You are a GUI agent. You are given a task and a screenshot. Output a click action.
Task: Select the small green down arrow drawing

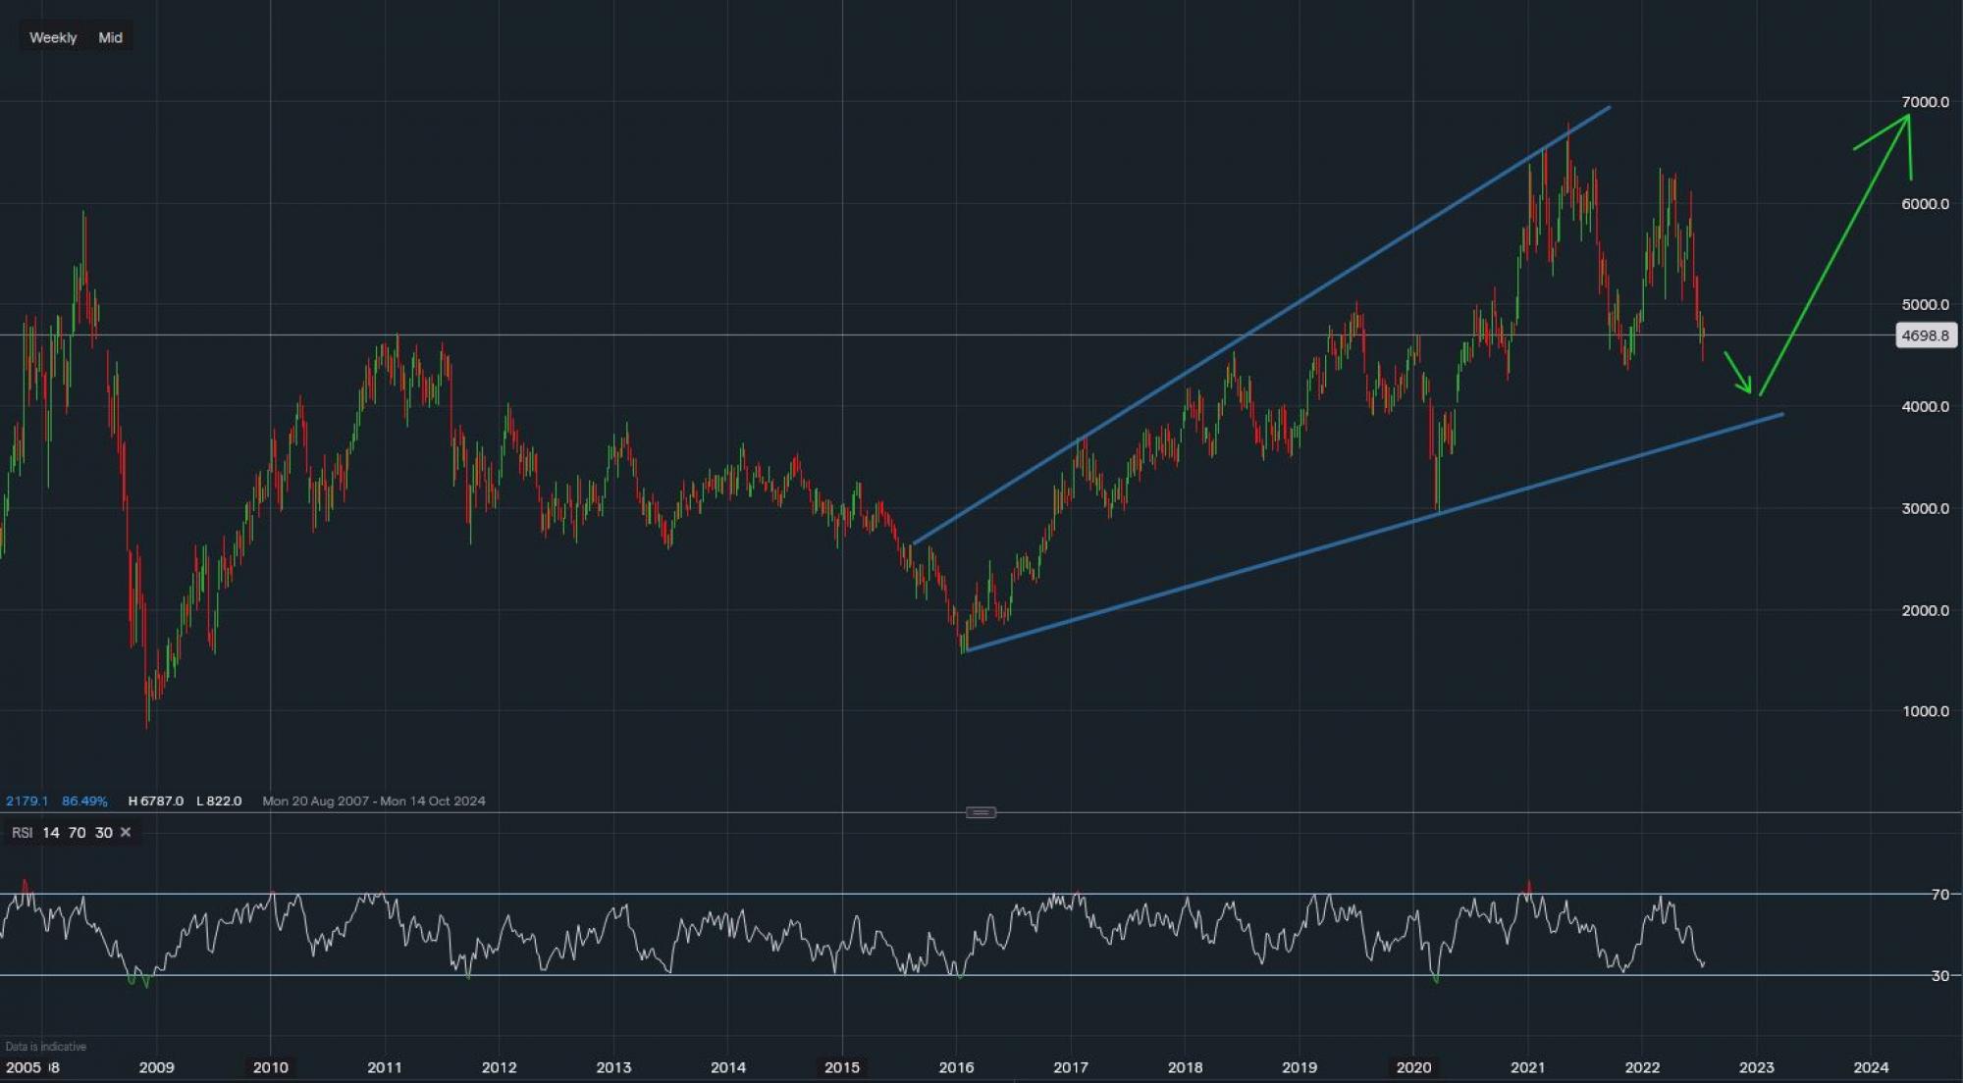pos(1738,373)
